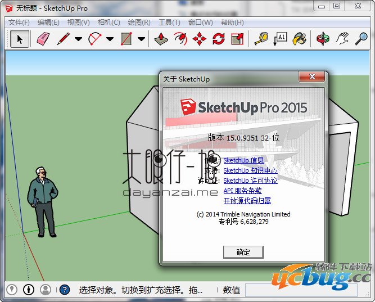
Task: Click the SketchUp logo in title bar
Action: coord(9,8)
